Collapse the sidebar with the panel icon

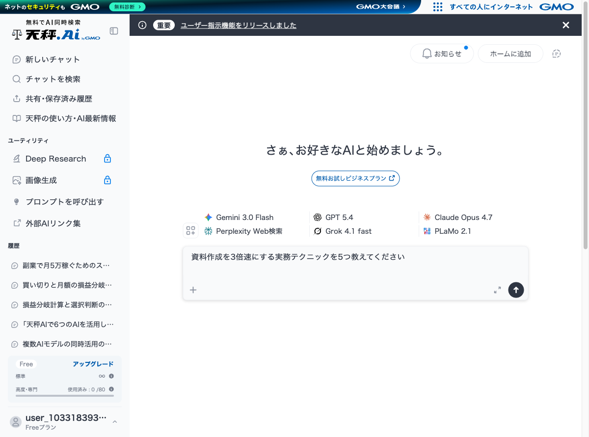pos(114,30)
